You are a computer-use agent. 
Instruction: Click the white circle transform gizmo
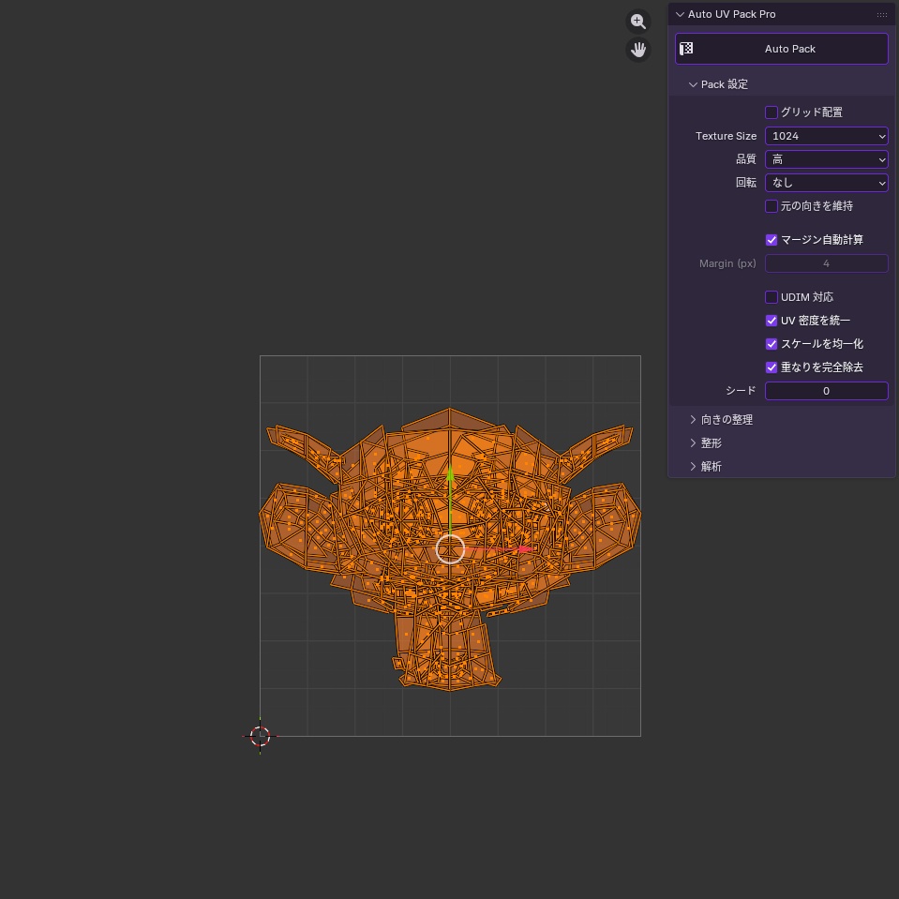tap(450, 549)
